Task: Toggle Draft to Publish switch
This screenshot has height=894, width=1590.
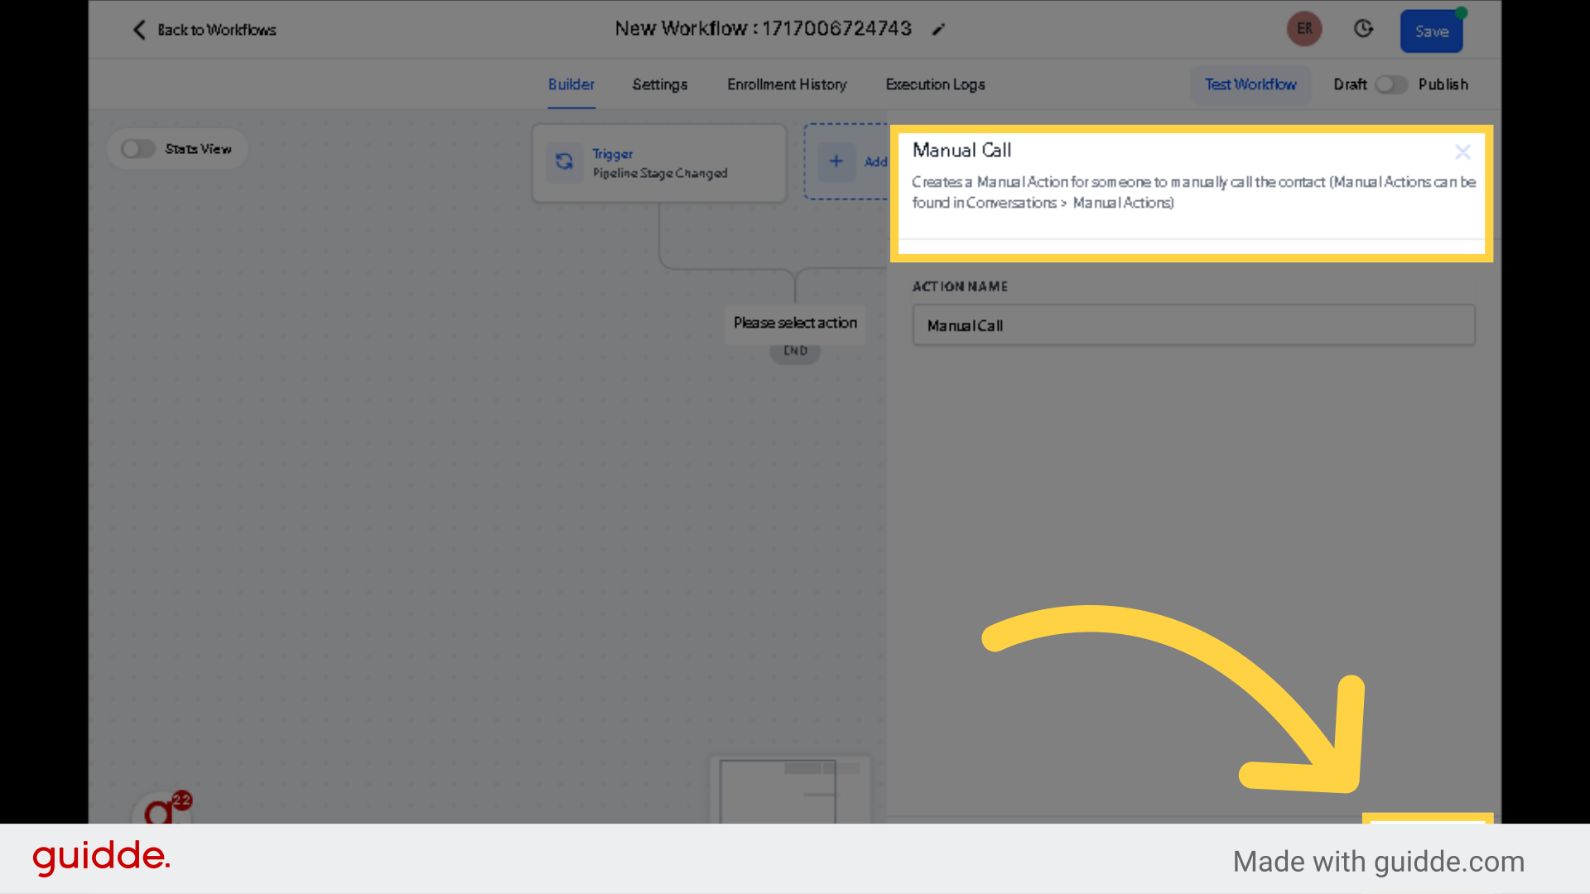Action: point(1391,84)
